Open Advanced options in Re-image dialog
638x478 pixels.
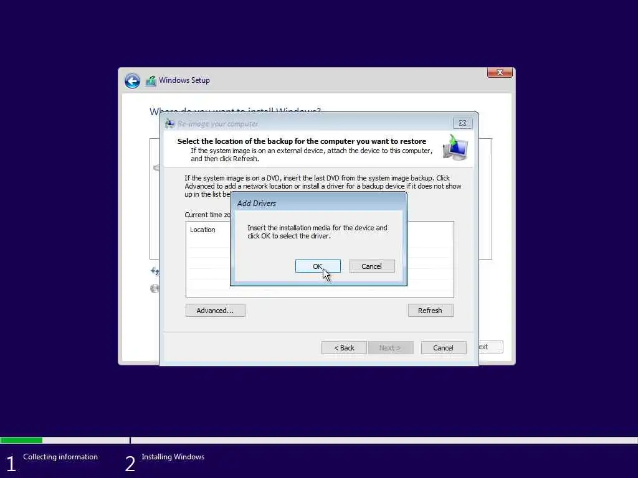[215, 311]
